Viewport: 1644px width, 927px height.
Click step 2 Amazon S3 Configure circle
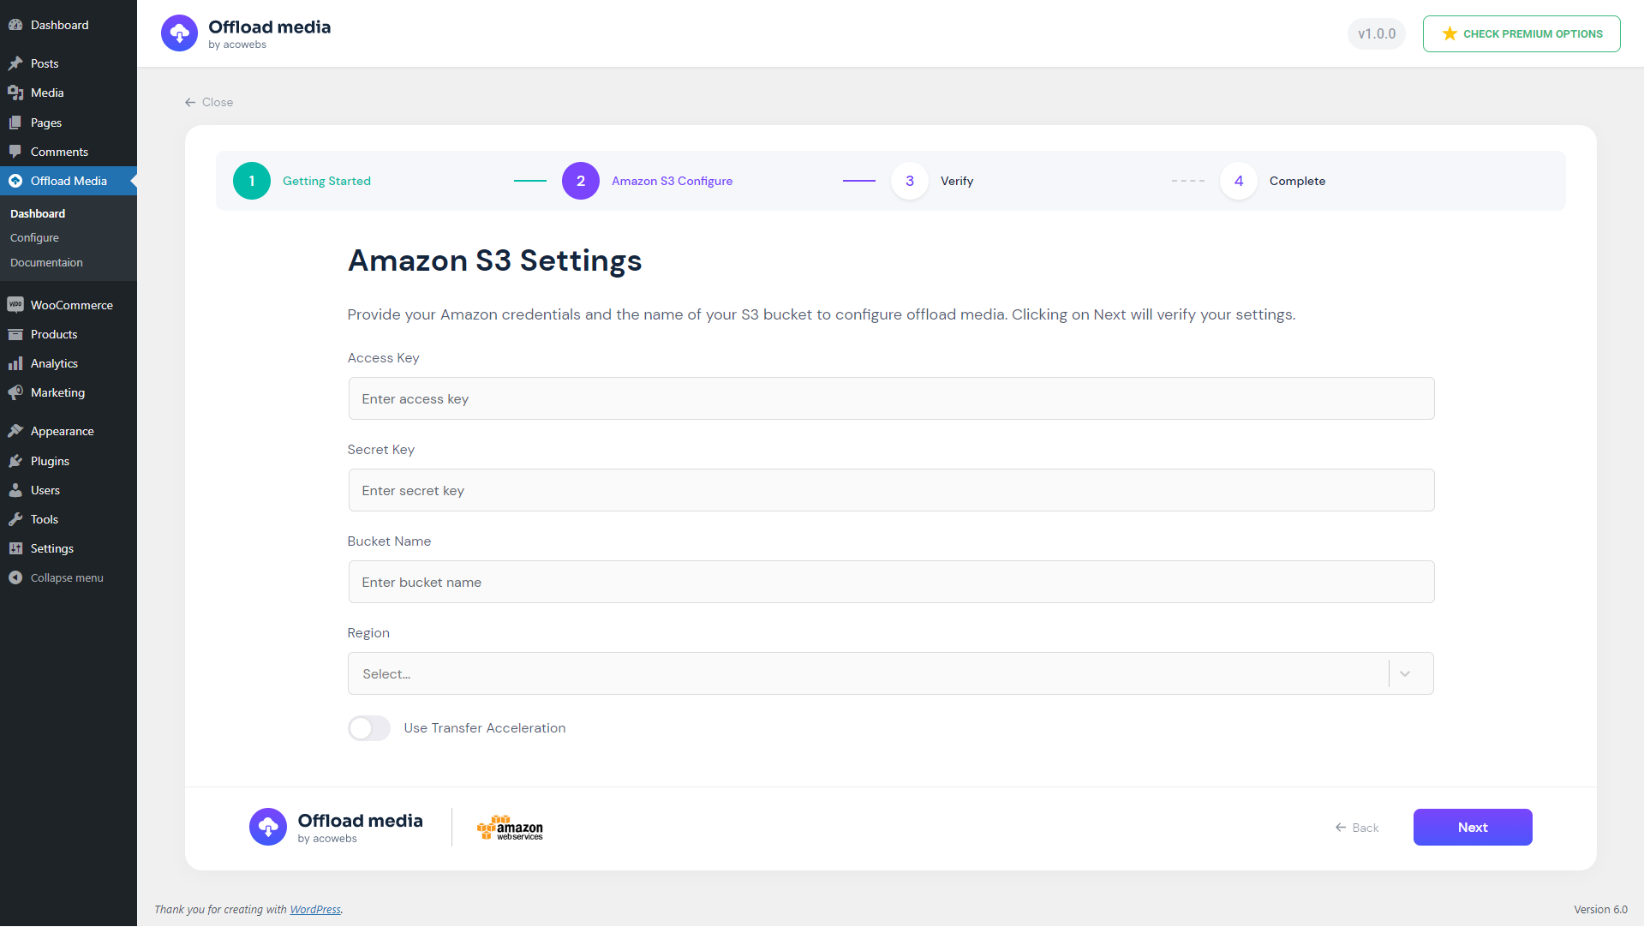(581, 181)
